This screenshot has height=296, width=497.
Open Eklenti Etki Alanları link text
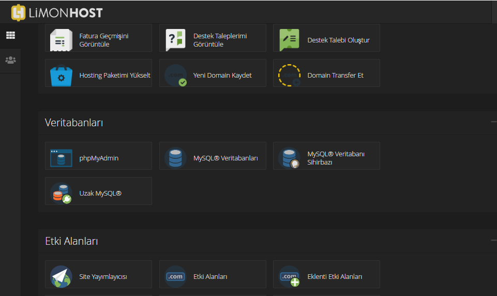pyautogui.click(x=335, y=277)
